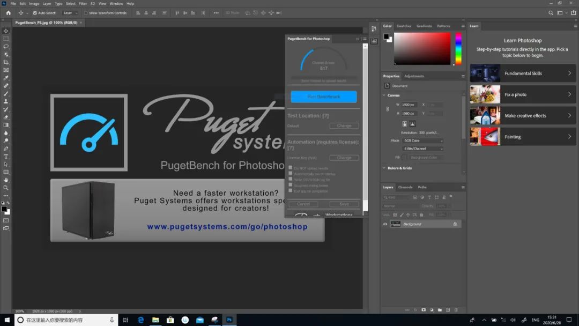Screen dimensions: 579x326
Task: Select the Frame tool
Action: [6, 70]
